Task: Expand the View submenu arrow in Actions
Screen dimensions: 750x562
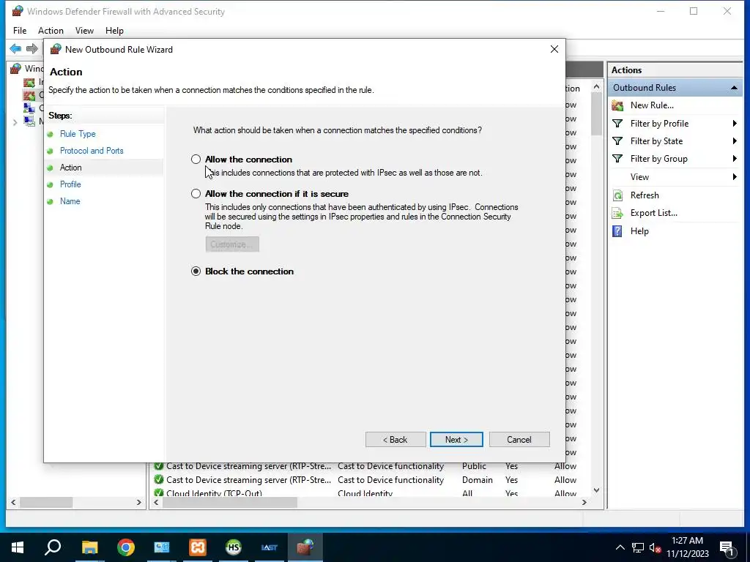Action: pos(734,177)
